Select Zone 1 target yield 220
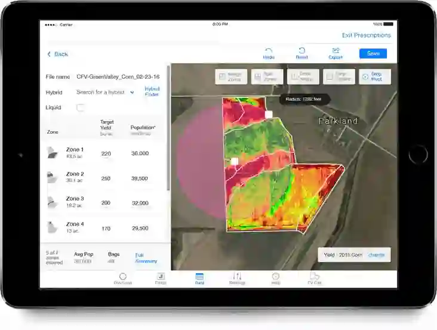 tap(106, 154)
